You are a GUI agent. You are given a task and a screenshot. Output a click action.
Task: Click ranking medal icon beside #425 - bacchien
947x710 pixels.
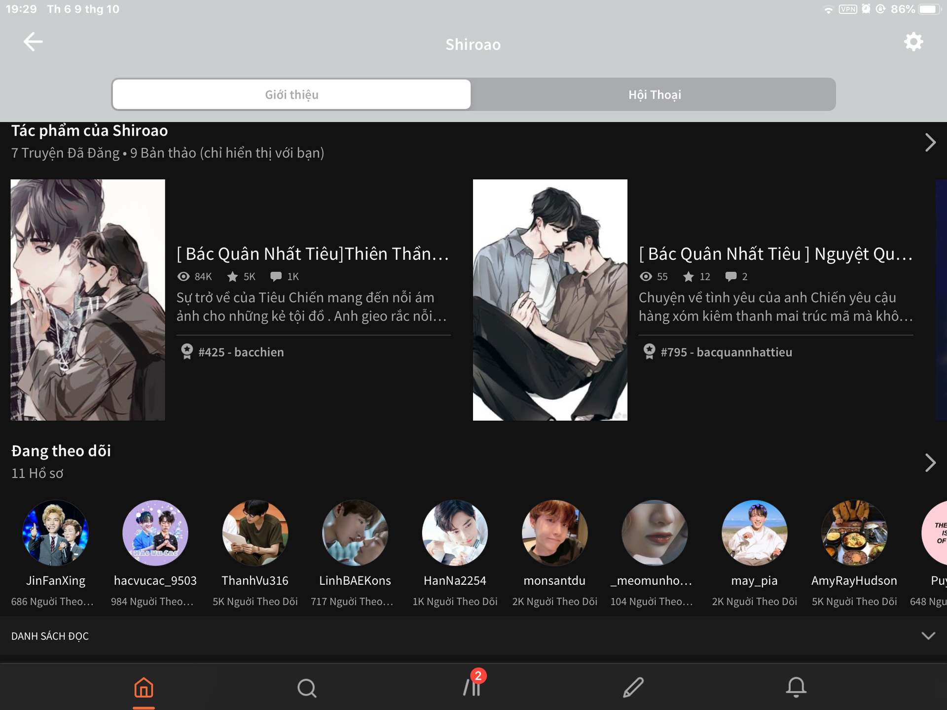[x=187, y=352]
